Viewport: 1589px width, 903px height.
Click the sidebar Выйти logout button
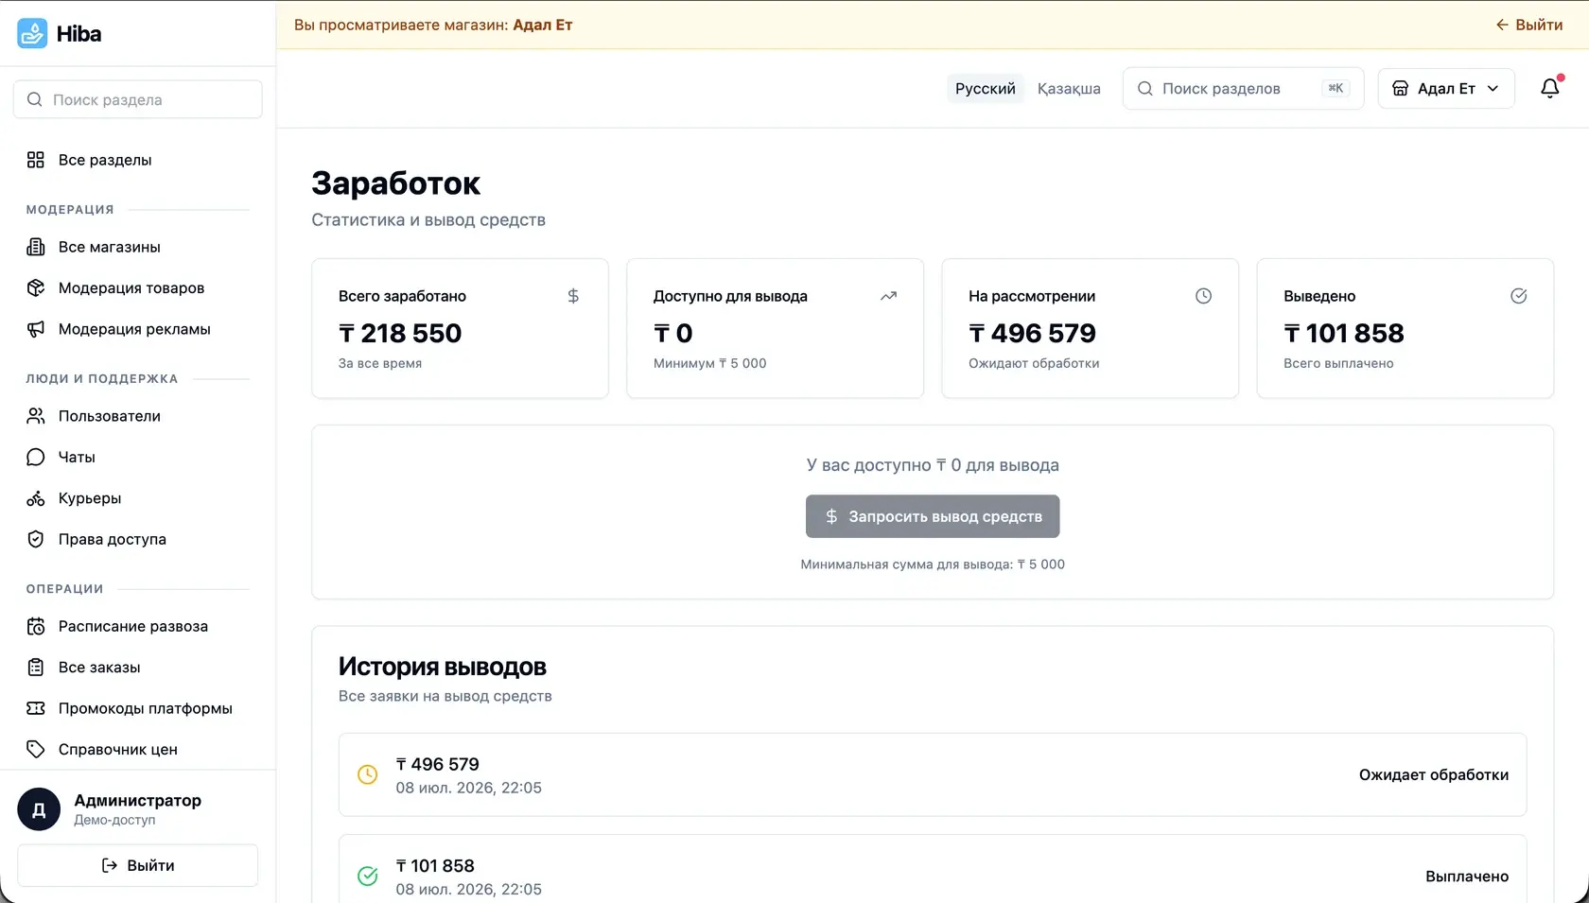coord(137,865)
